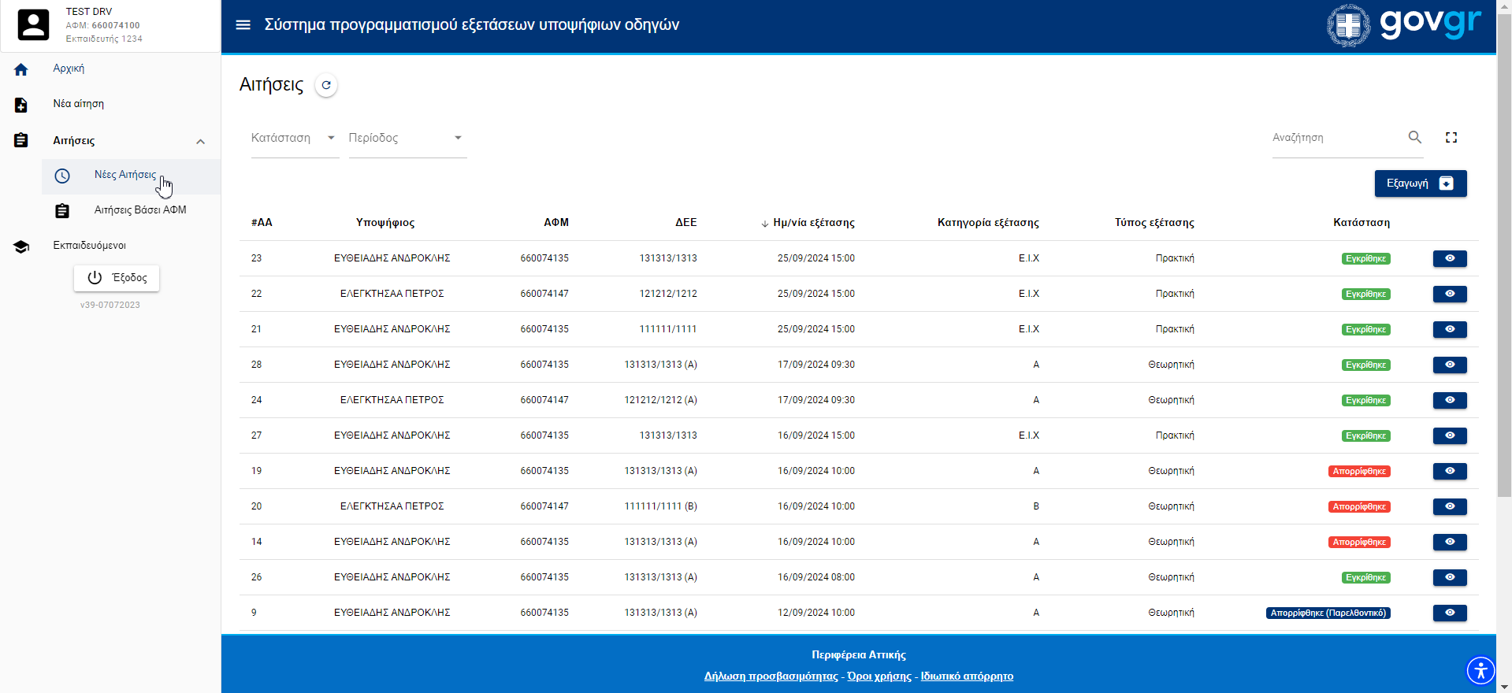
Task: Click the search magnifier icon
Action: click(x=1415, y=138)
